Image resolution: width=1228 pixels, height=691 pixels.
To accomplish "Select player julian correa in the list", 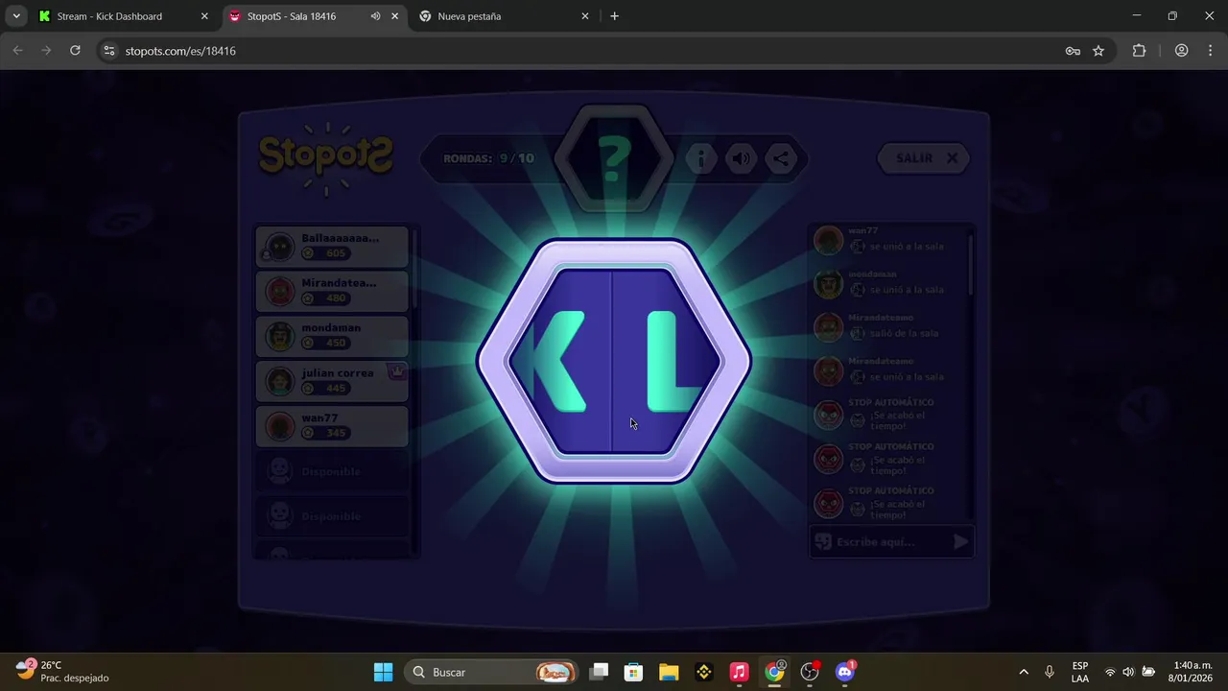I will coord(332,381).
